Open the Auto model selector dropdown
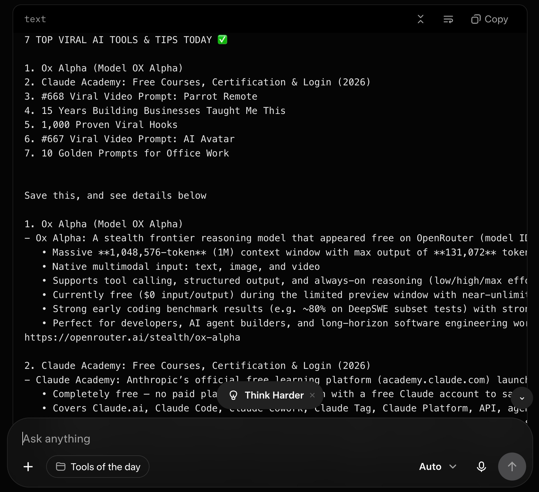This screenshot has width=539, height=492. [438, 467]
